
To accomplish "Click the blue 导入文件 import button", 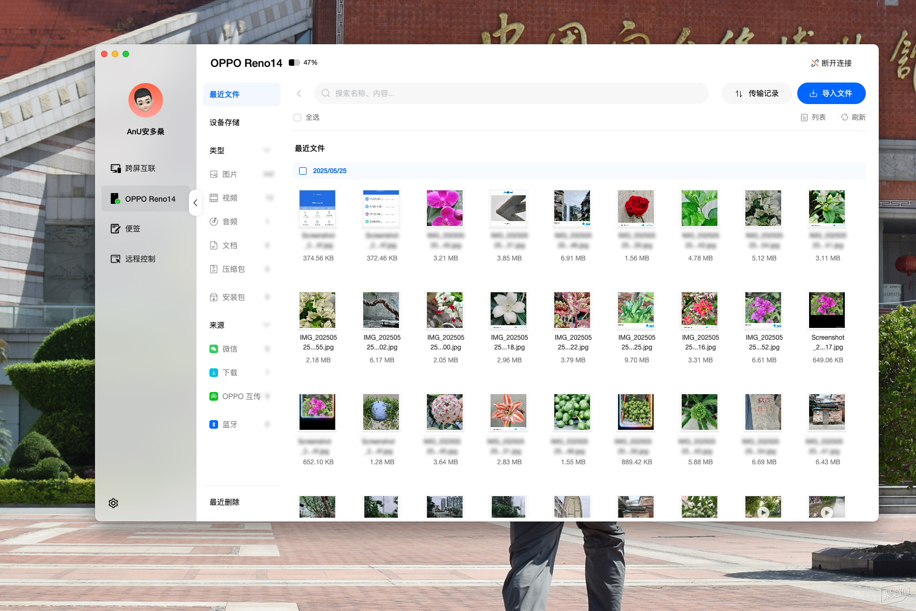I will pos(831,93).
